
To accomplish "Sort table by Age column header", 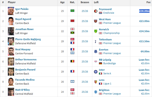I will click(62, 2).
